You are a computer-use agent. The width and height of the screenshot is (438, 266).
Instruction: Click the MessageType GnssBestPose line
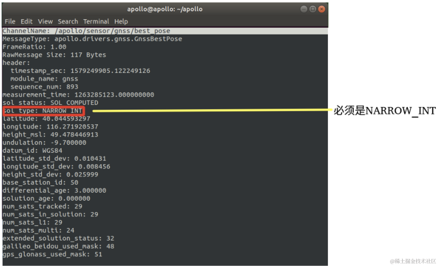[92, 39]
